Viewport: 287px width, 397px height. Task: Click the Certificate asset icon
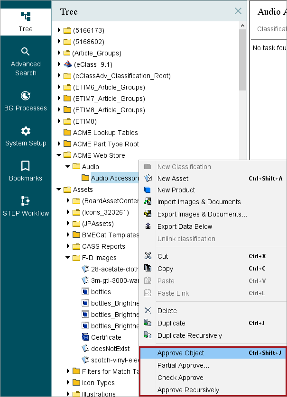click(x=85, y=337)
